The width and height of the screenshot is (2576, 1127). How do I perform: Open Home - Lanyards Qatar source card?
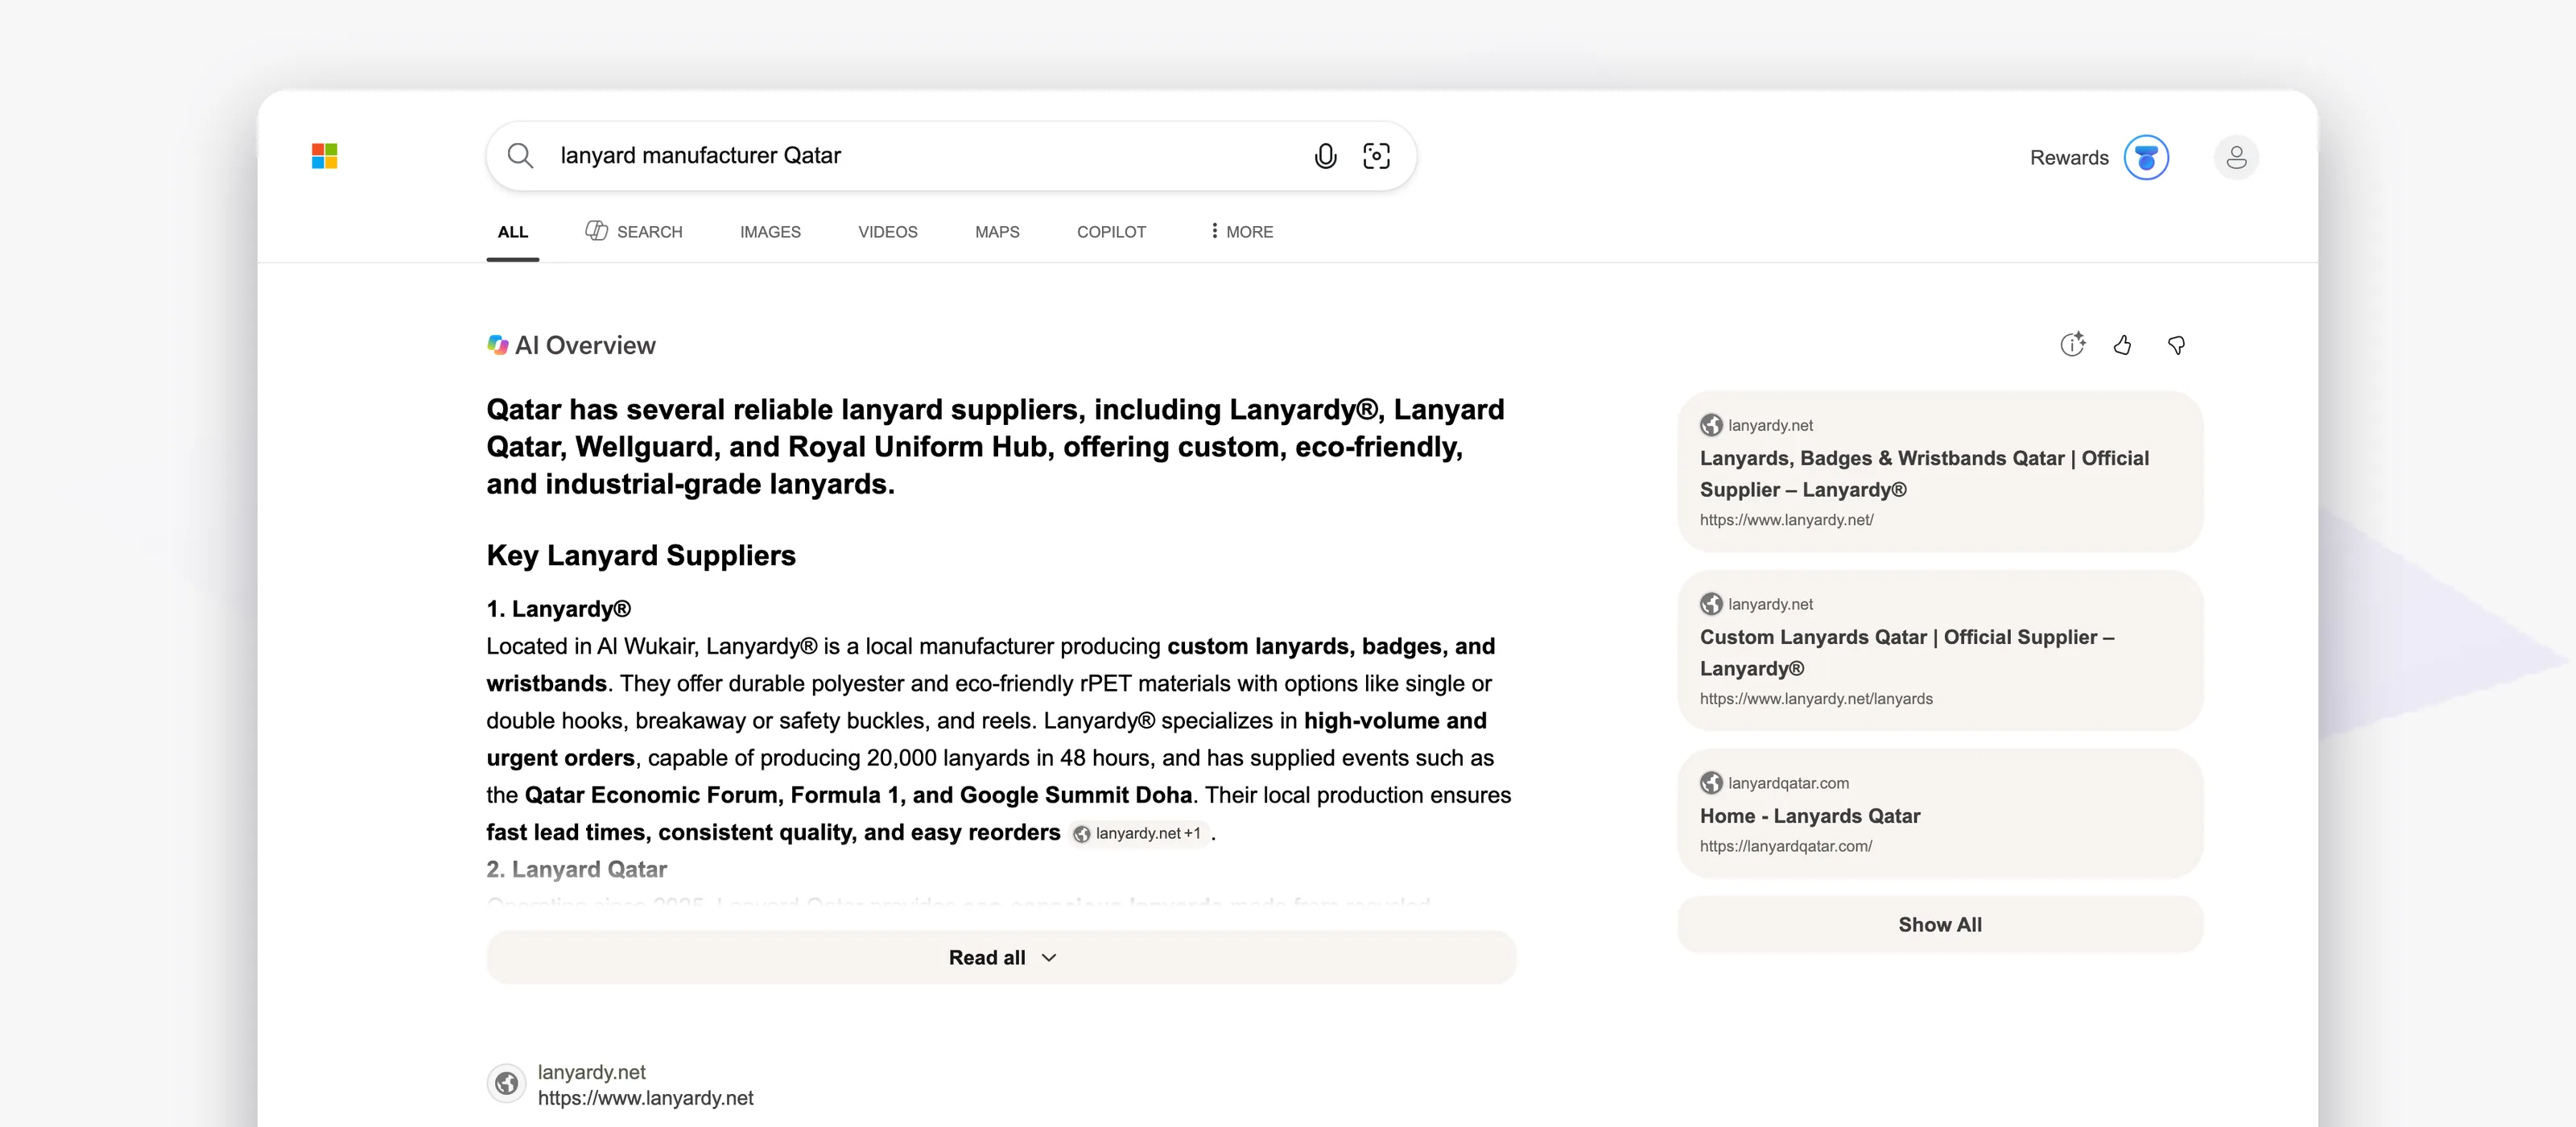(x=1940, y=813)
